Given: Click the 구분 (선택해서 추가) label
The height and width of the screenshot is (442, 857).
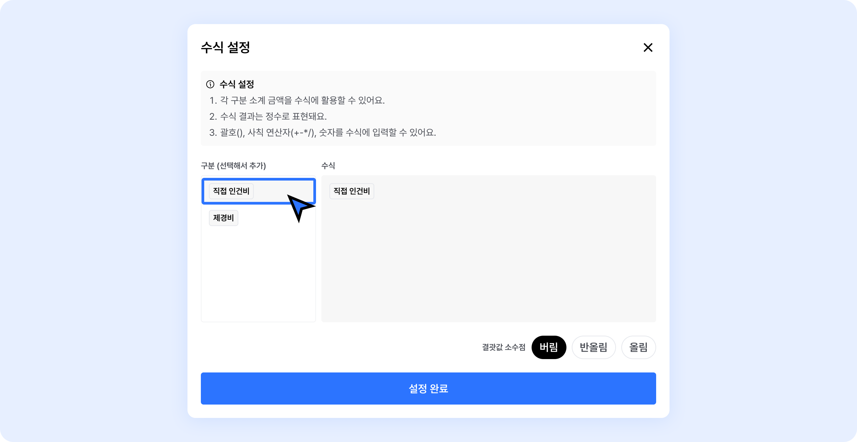Looking at the screenshot, I should (x=233, y=166).
